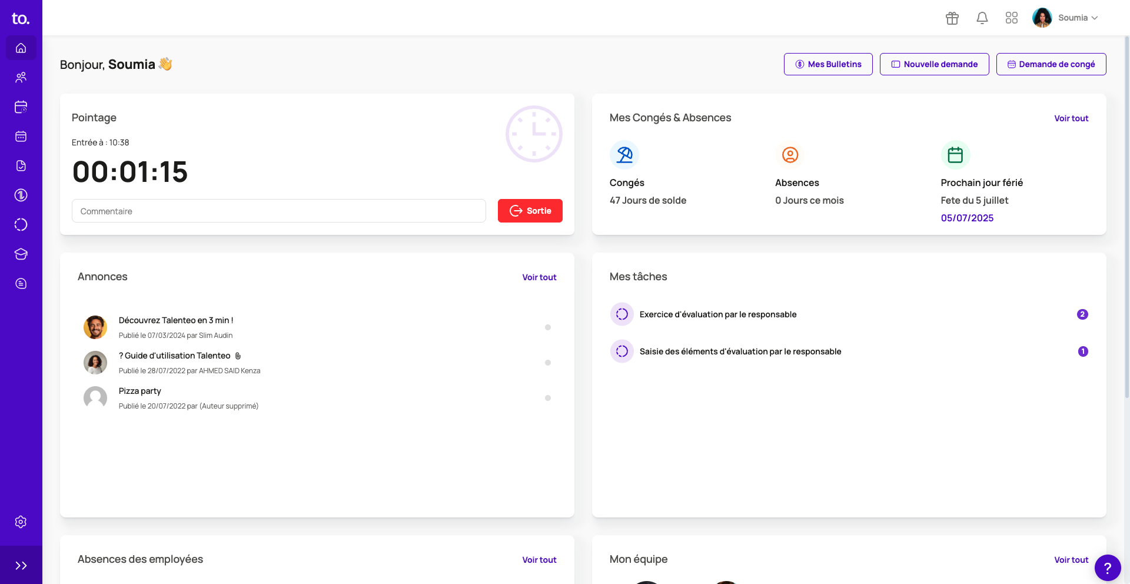Start a Demande de congé
Viewport: 1130px width, 584px height.
1051,64
